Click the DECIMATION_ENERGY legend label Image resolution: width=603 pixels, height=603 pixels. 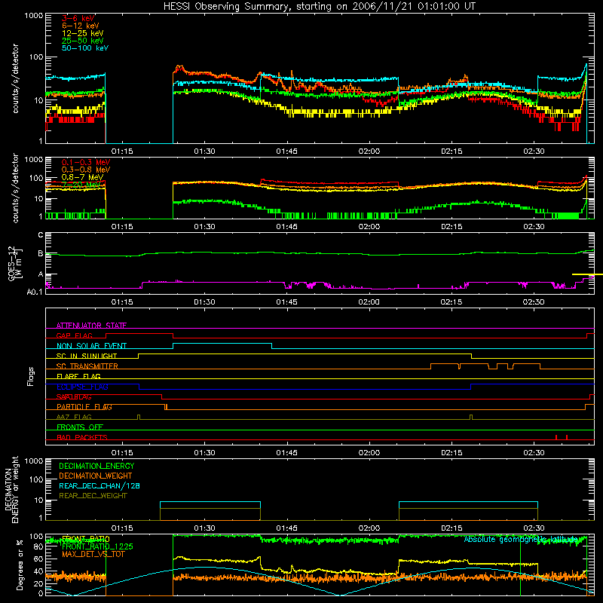(96, 466)
